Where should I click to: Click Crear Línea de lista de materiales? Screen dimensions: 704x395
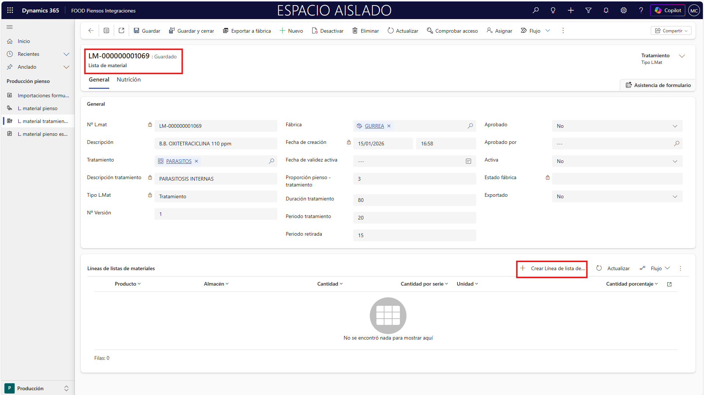coord(552,268)
